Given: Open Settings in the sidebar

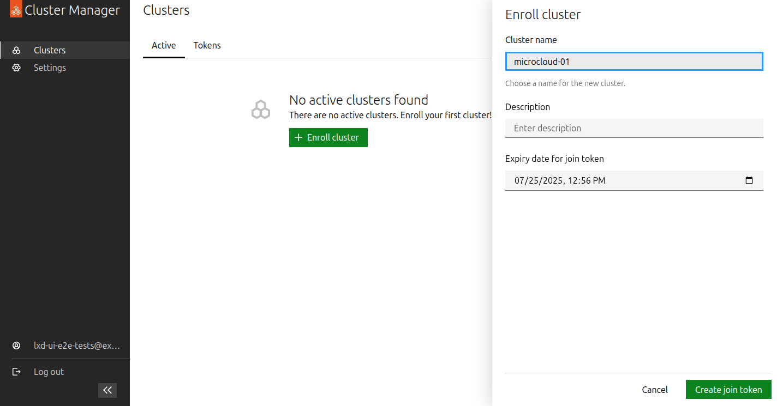Looking at the screenshot, I should click(65, 68).
